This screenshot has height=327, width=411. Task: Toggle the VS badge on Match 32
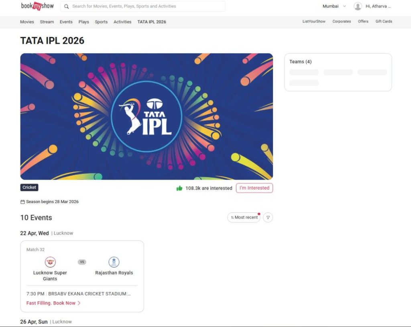82,261
